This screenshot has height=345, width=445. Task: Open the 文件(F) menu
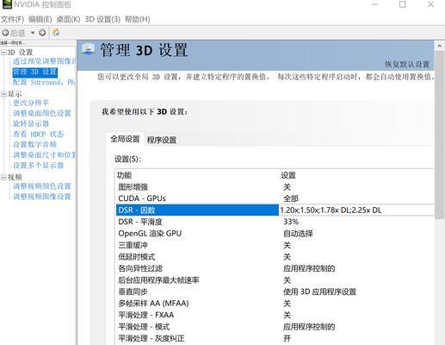pyautogui.click(x=13, y=19)
